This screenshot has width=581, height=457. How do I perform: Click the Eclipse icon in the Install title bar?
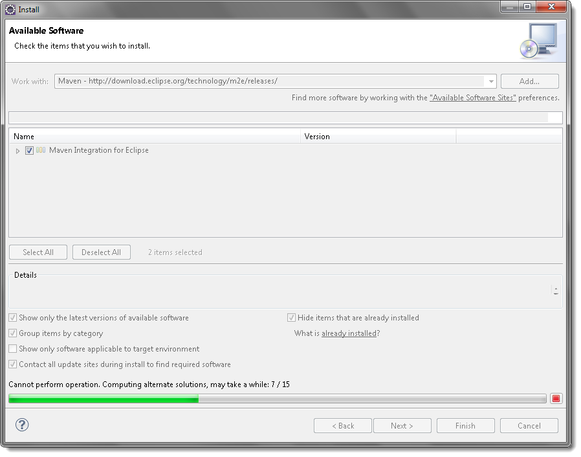point(10,10)
